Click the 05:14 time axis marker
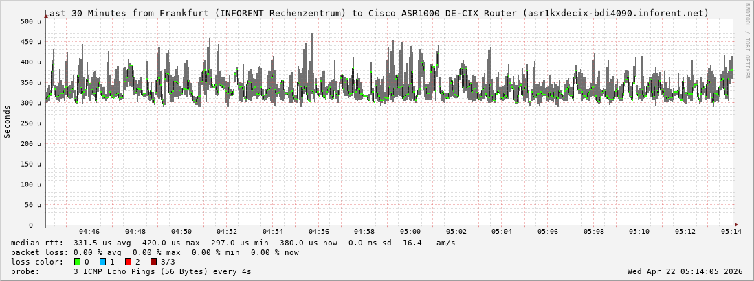 [x=731, y=232]
